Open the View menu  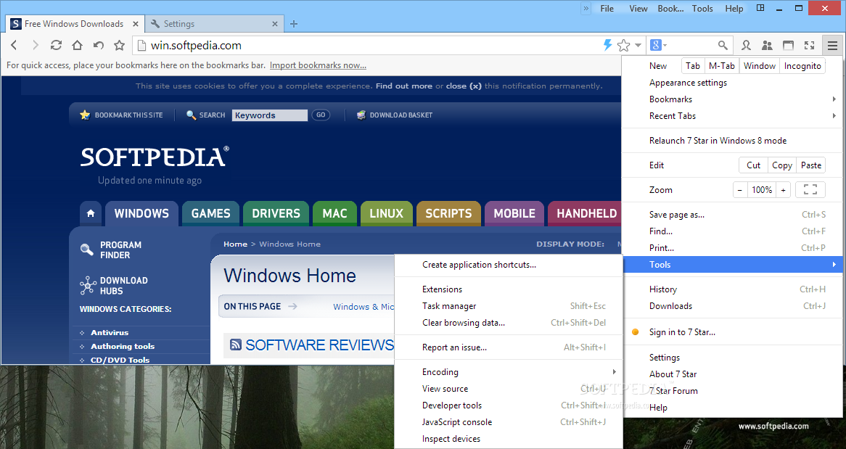[638, 9]
